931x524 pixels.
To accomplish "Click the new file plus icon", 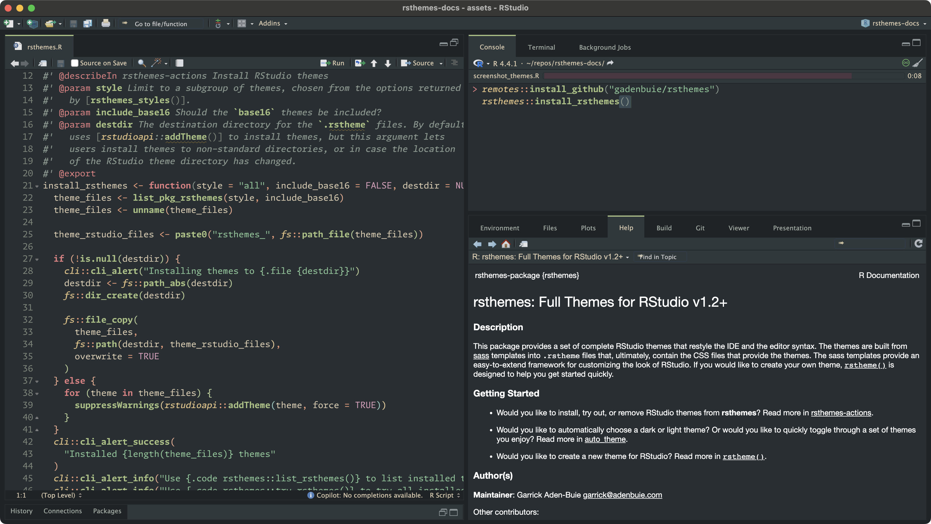I will coord(9,24).
